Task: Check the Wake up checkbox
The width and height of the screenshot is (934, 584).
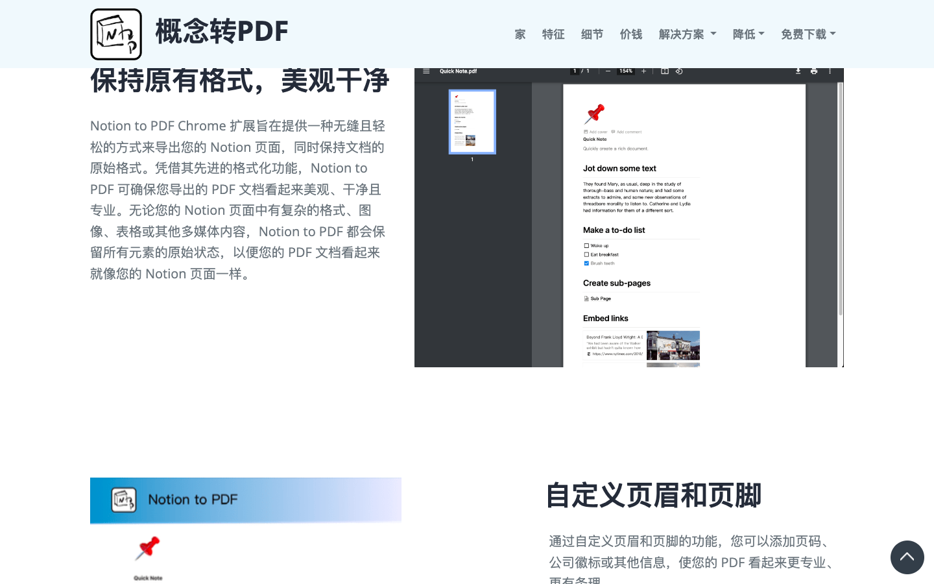Action: click(x=586, y=246)
